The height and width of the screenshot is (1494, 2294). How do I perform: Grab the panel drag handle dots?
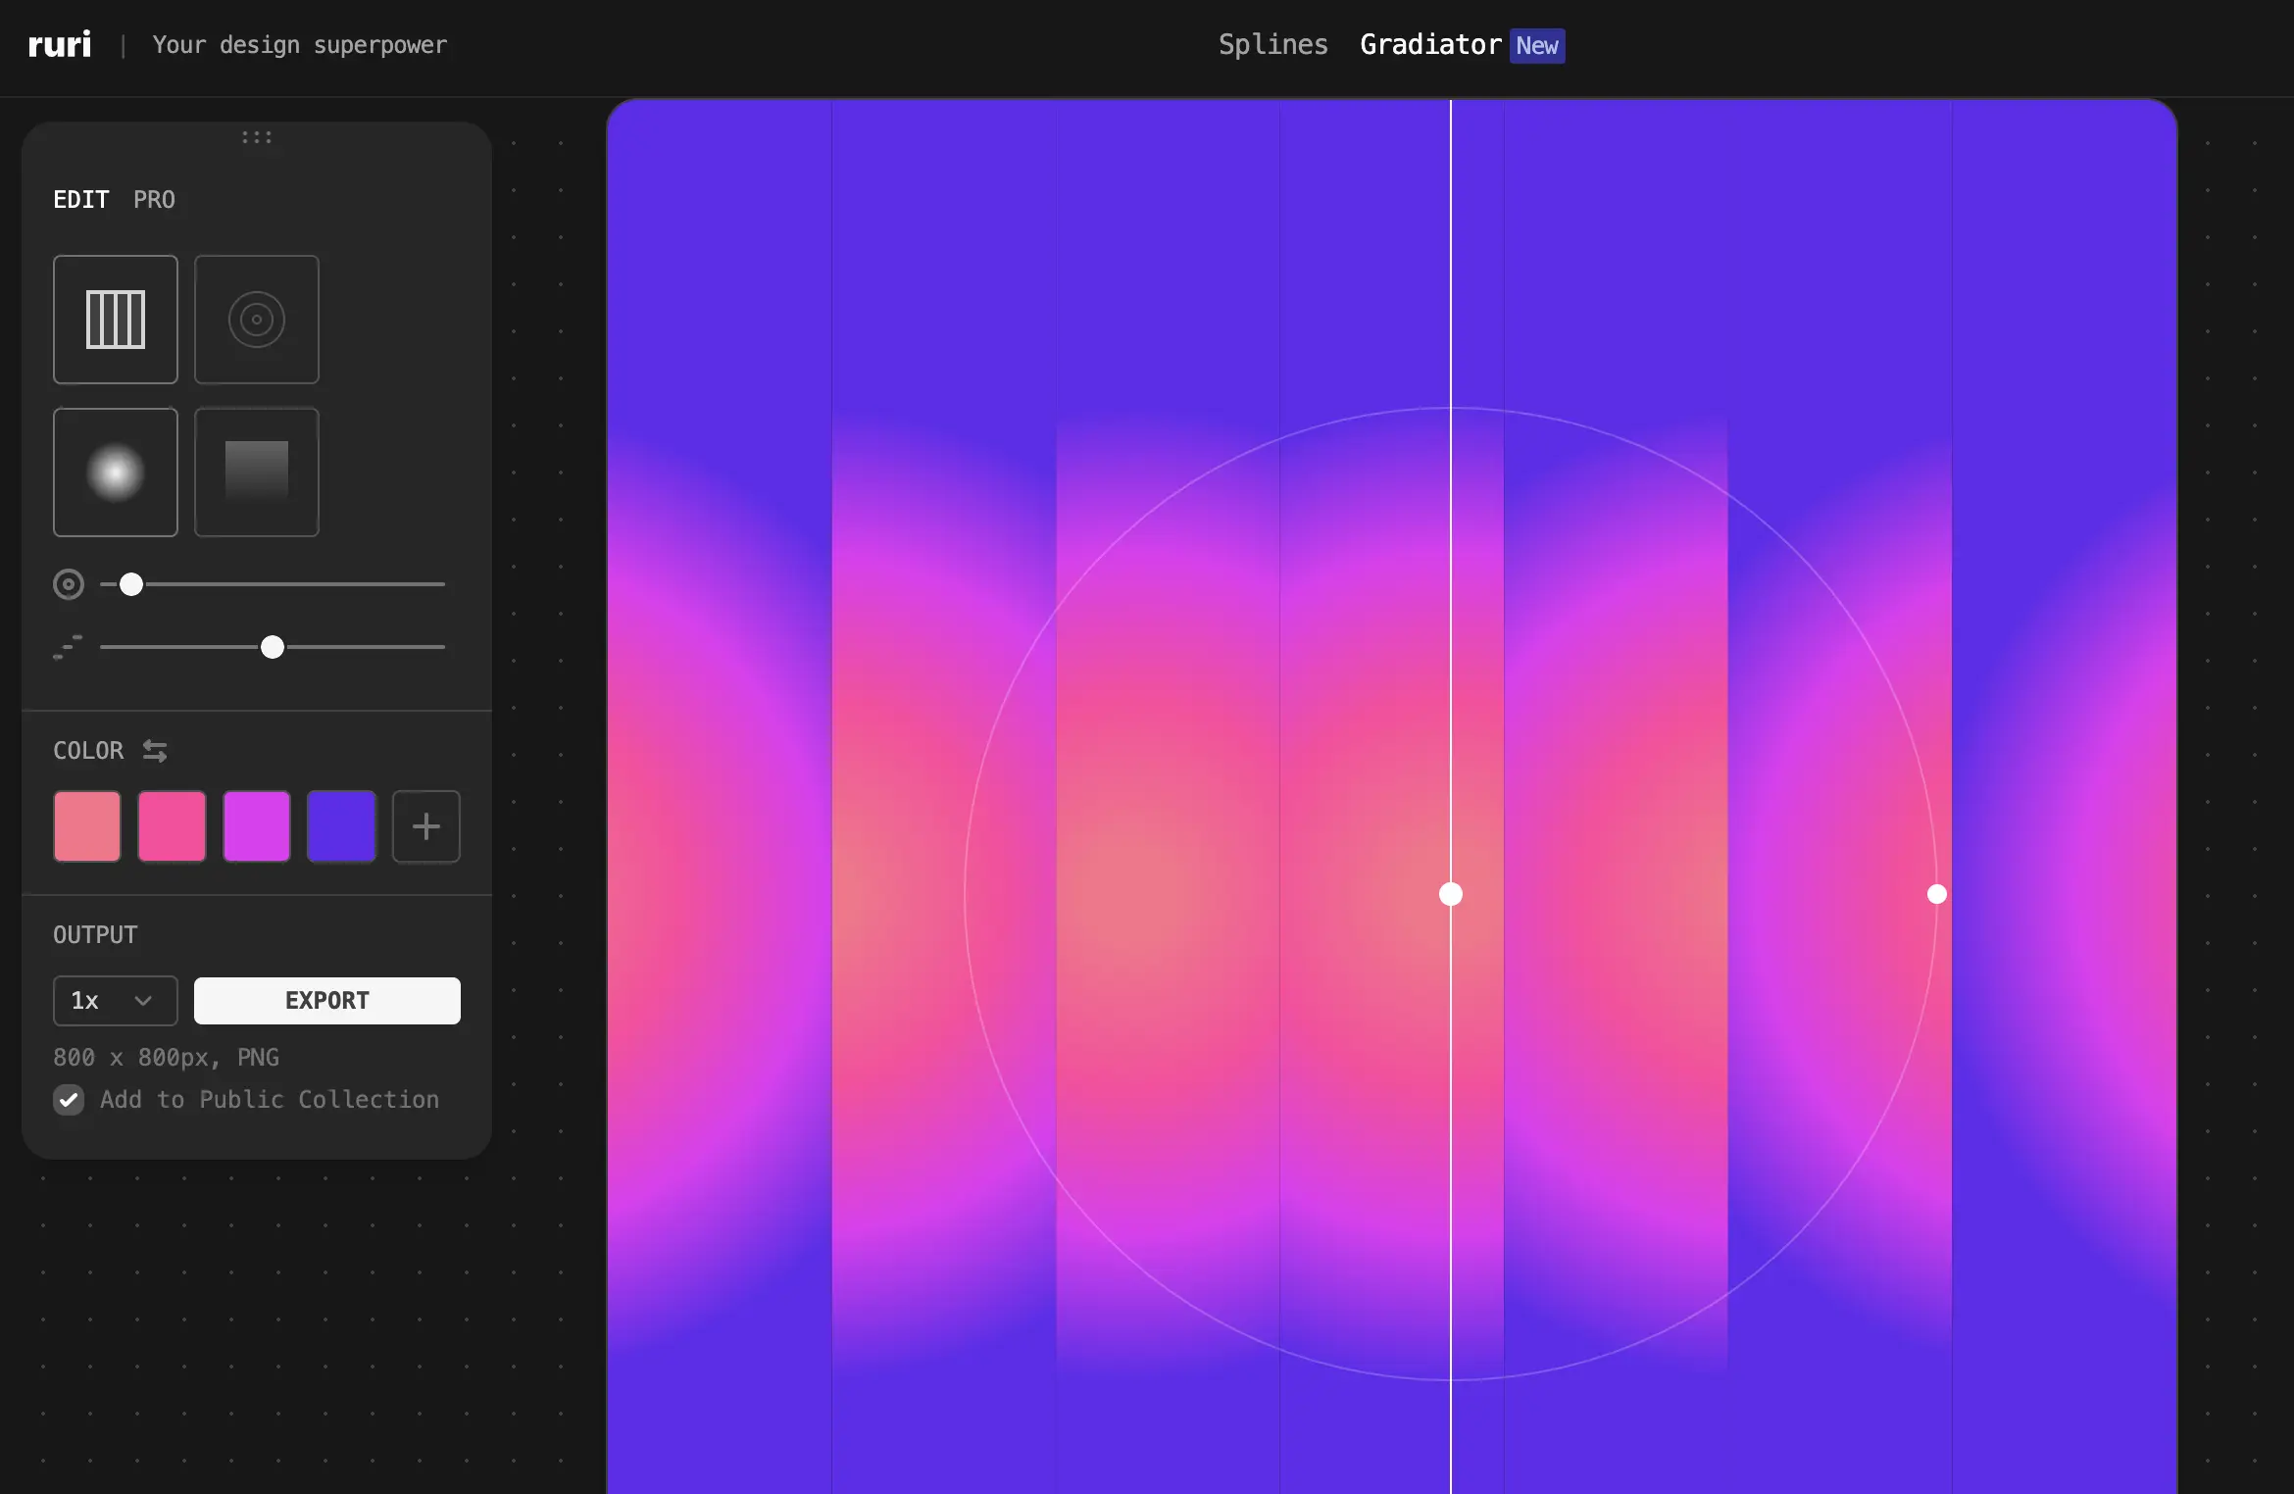257,138
